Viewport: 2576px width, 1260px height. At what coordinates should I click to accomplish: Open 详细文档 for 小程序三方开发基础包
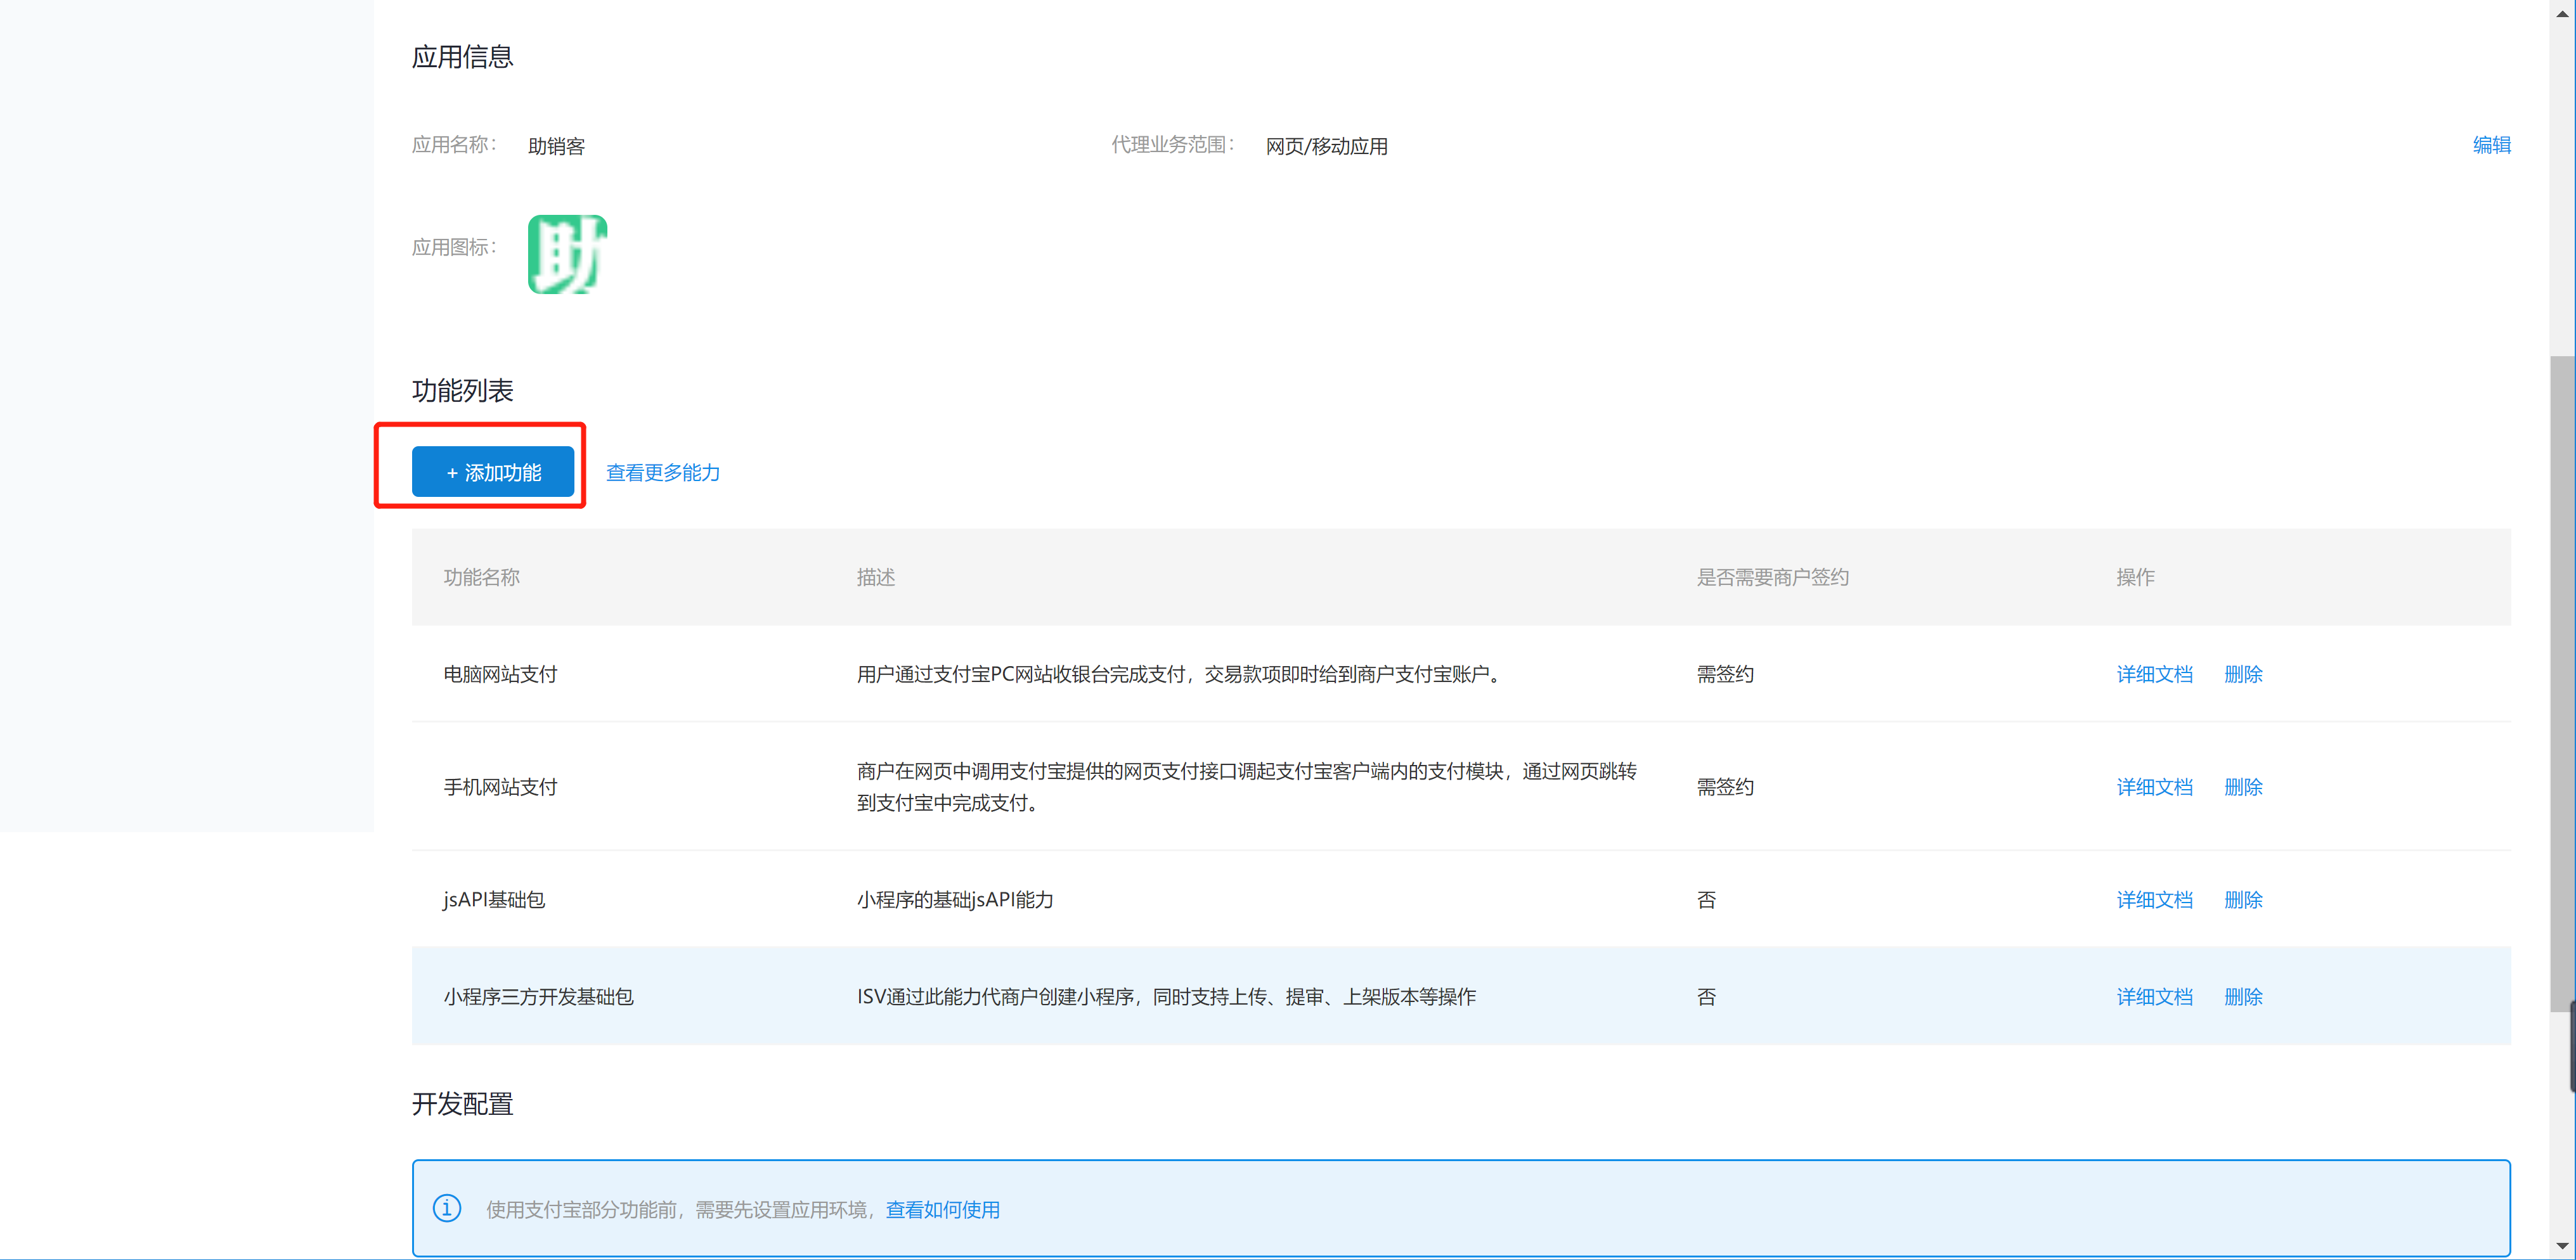point(2154,997)
